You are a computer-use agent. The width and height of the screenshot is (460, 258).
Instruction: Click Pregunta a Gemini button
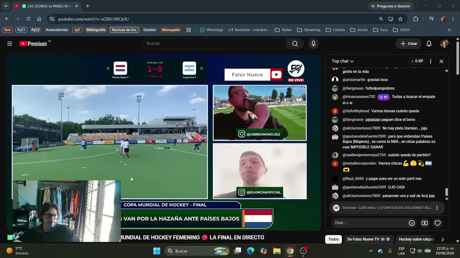[391, 6]
